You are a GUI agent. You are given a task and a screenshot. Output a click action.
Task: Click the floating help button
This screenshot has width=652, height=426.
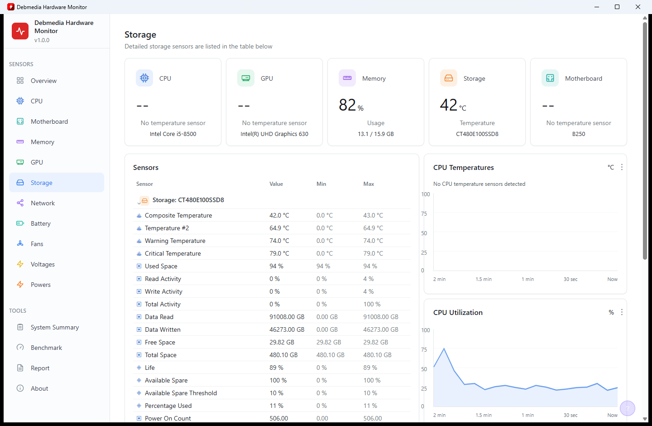(x=628, y=408)
